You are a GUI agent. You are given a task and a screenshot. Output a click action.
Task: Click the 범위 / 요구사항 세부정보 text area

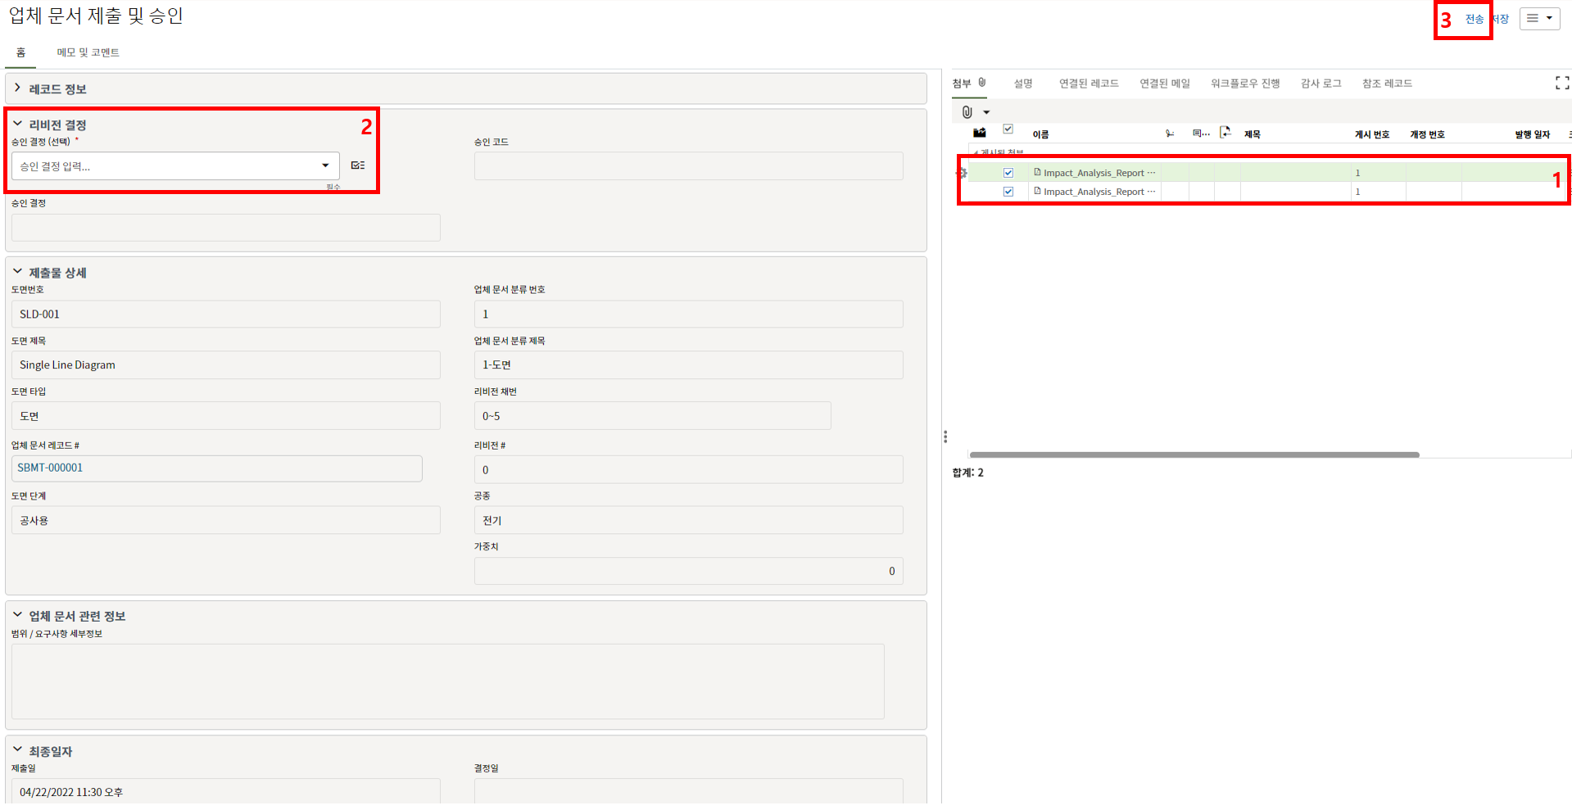(447, 681)
